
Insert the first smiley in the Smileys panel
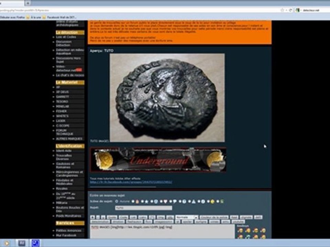(240, 231)
